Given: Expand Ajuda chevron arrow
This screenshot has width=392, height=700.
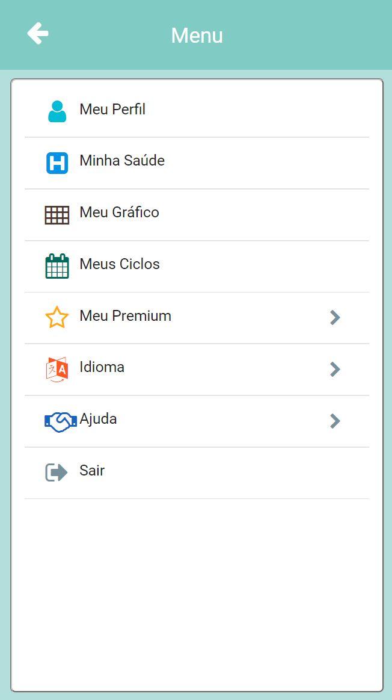Looking at the screenshot, I should pyautogui.click(x=335, y=421).
